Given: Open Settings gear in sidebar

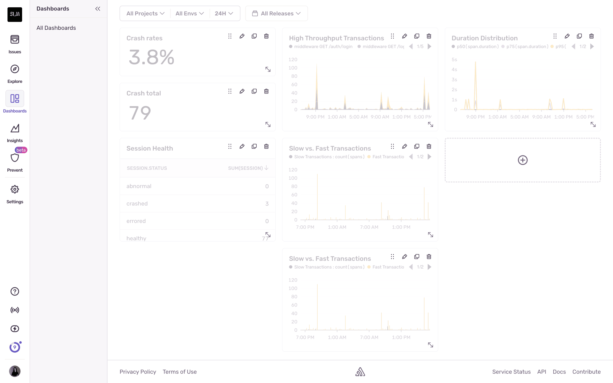Looking at the screenshot, I should [15, 194].
